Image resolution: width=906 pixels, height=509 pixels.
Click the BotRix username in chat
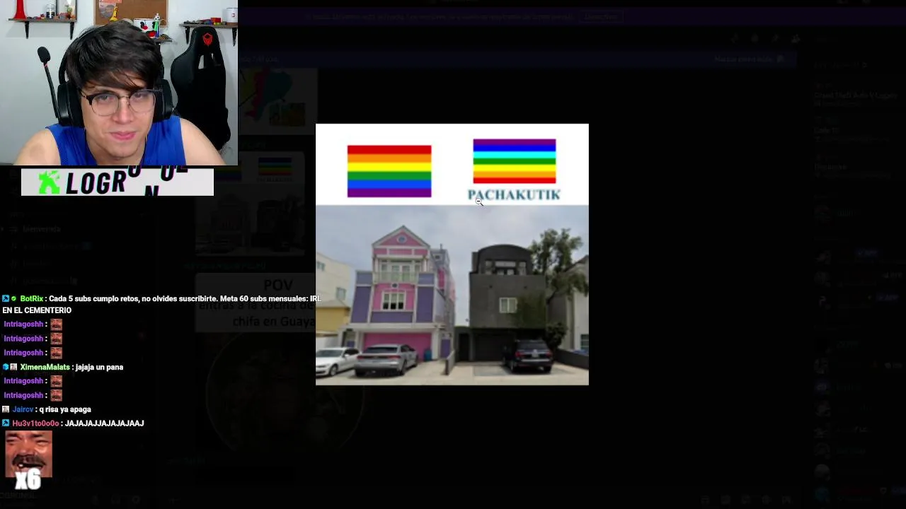32,299
